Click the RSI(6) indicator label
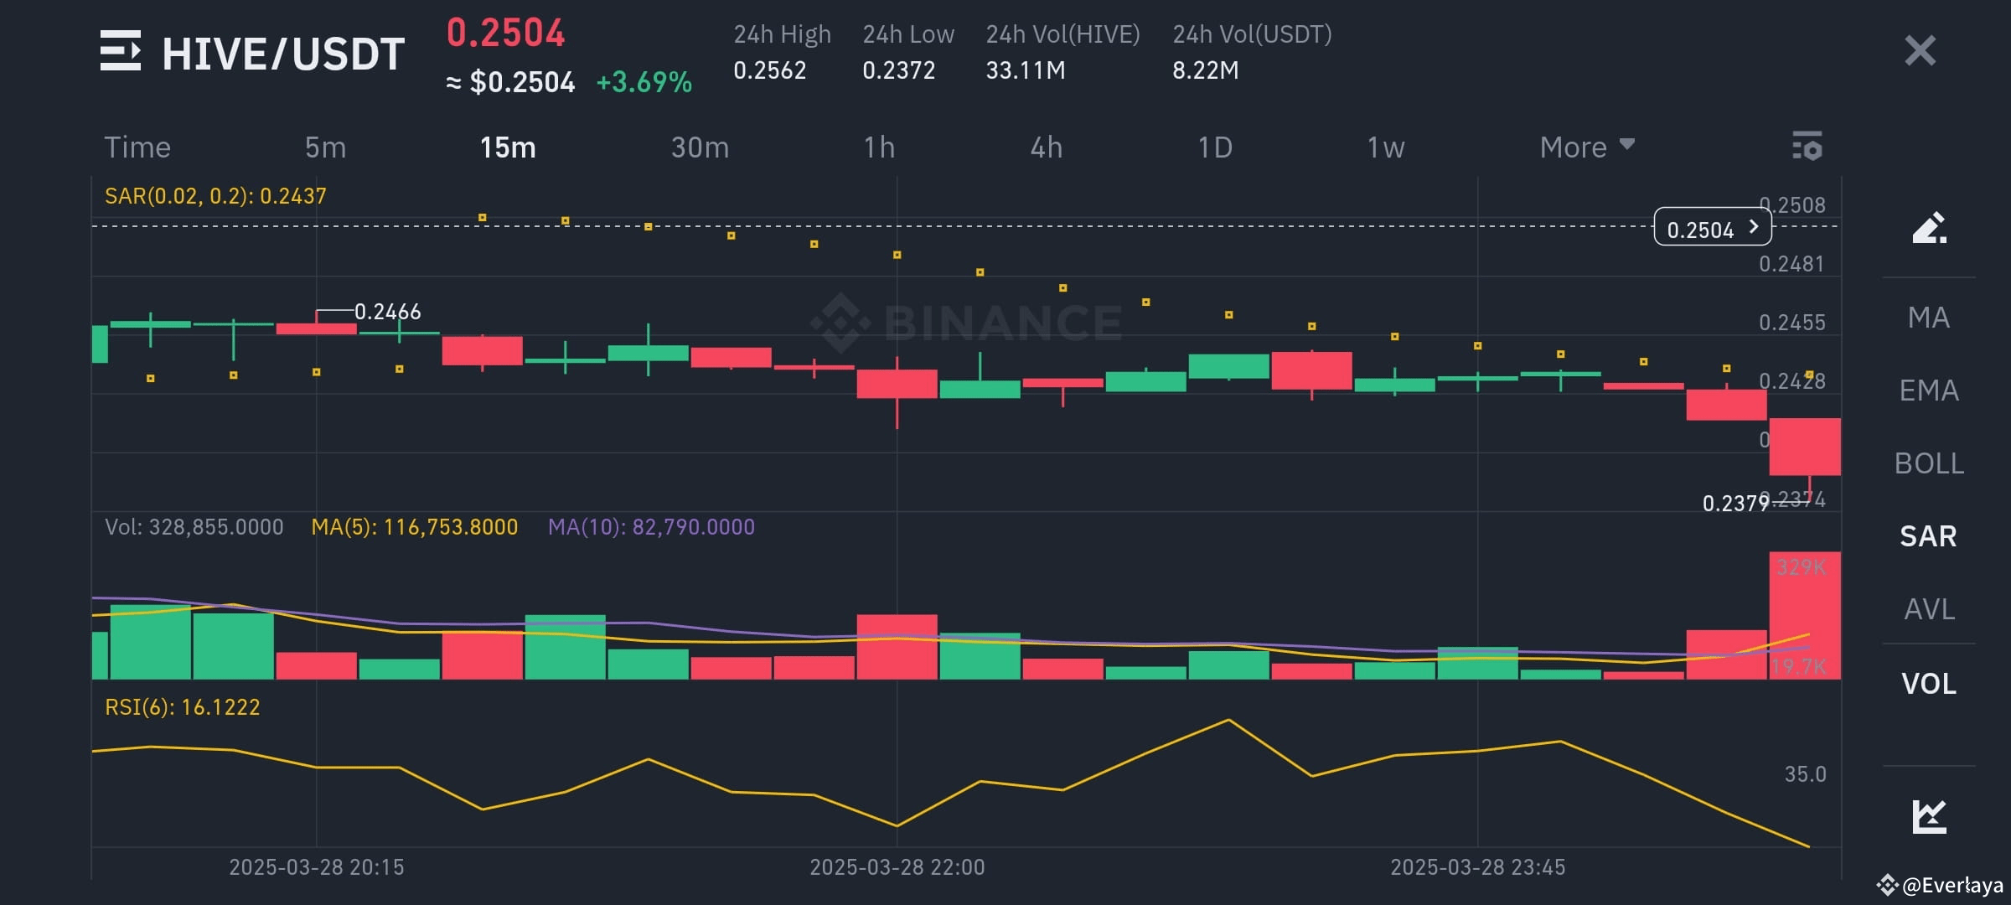 (x=181, y=706)
